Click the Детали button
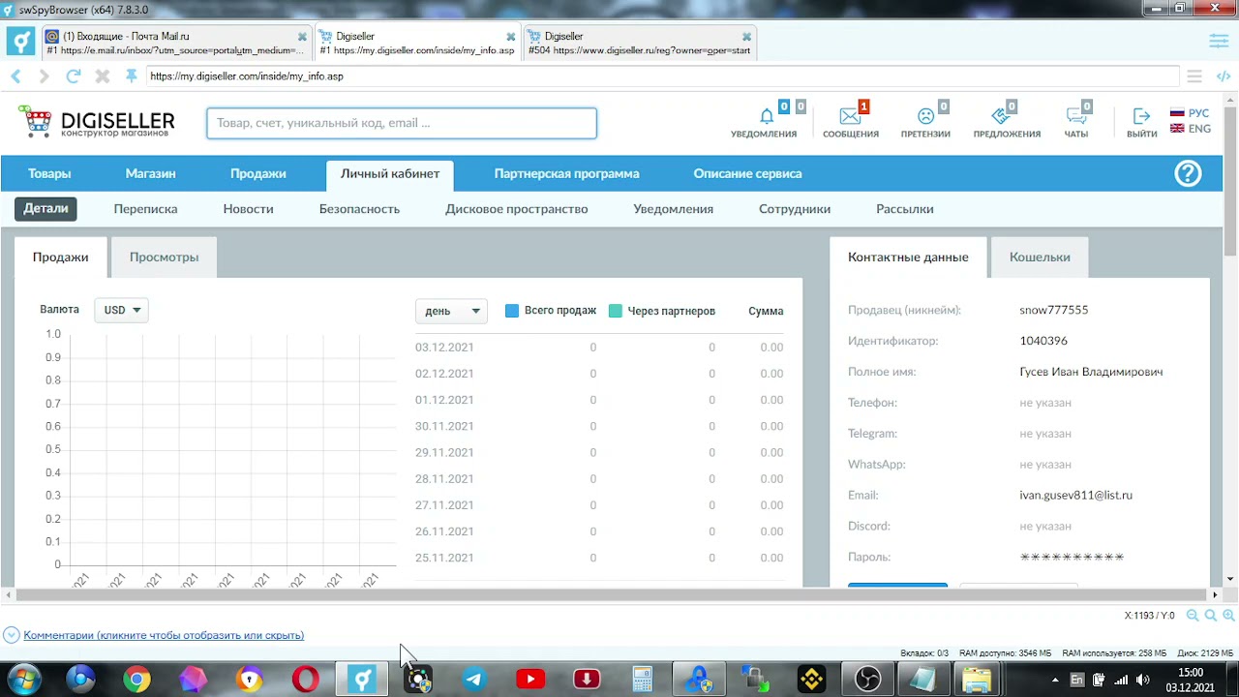The image size is (1239, 697). (45, 209)
